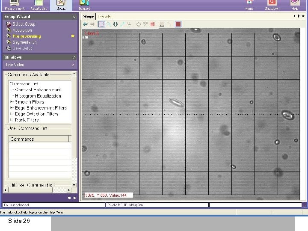
Task: Click the back arrow in image toolbar
Action: pyautogui.click(x=85, y=24)
